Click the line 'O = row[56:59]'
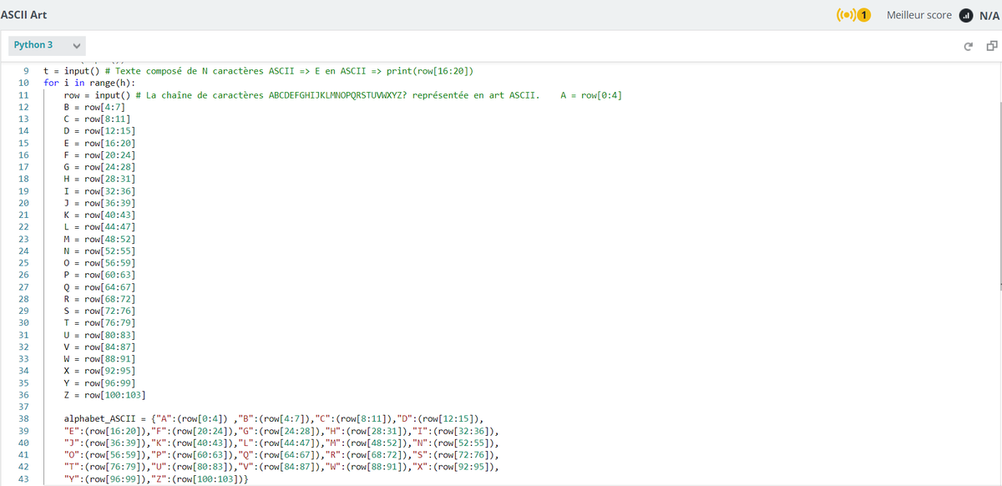The width and height of the screenshot is (1002, 486). coord(100,263)
